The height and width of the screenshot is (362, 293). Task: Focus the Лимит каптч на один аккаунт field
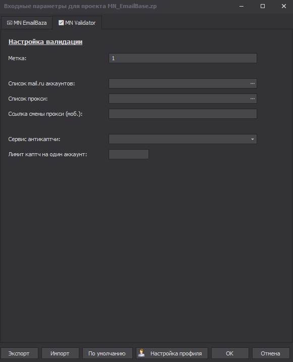pyautogui.click(x=129, y=154)
